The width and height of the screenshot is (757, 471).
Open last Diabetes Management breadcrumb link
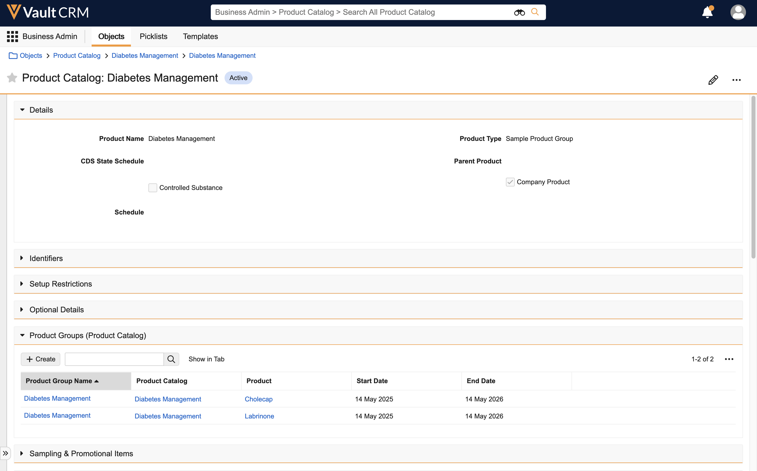(x=222, y=56)
